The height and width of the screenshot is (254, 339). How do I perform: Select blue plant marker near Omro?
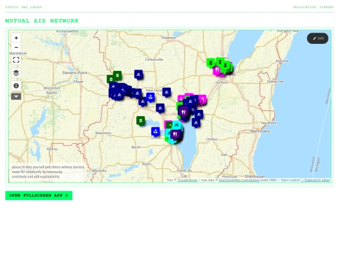[x=155, y=132]
